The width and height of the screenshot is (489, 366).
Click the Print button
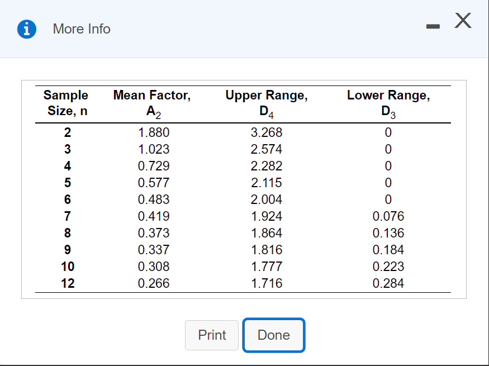[x=212, y=335]
